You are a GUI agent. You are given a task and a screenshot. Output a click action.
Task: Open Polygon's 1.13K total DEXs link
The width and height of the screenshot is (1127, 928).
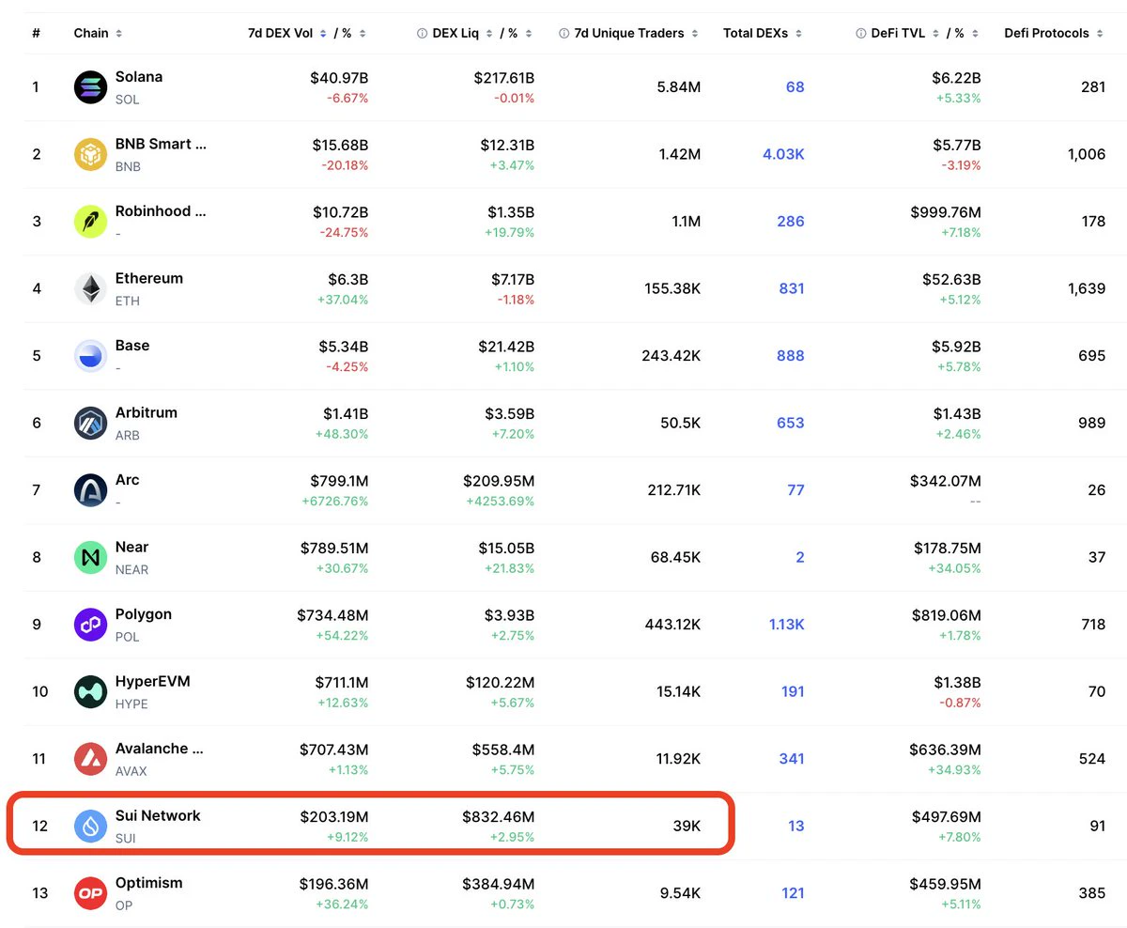tap(786, 625)
